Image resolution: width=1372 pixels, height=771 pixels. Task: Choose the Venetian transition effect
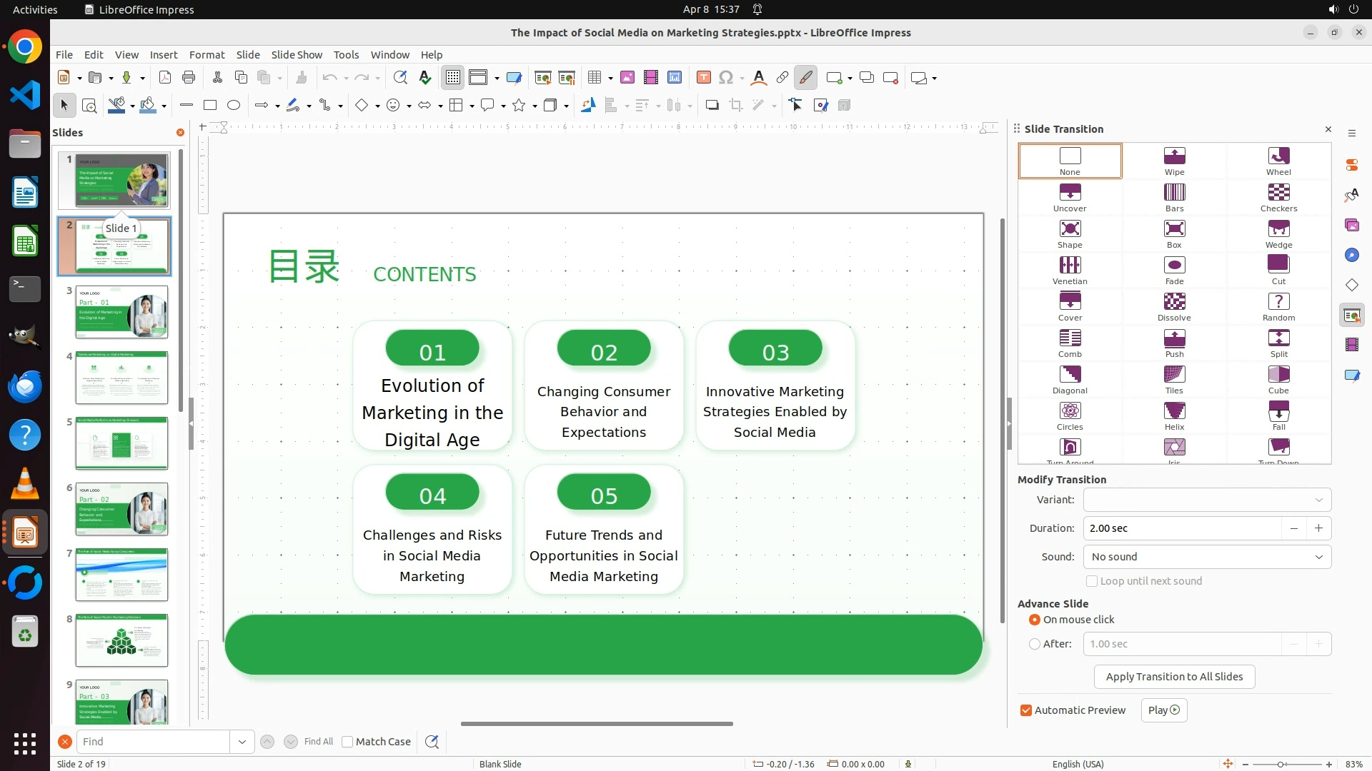[x=1070, y=266]
